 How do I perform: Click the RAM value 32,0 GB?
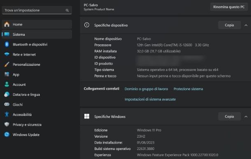[159, 51]
